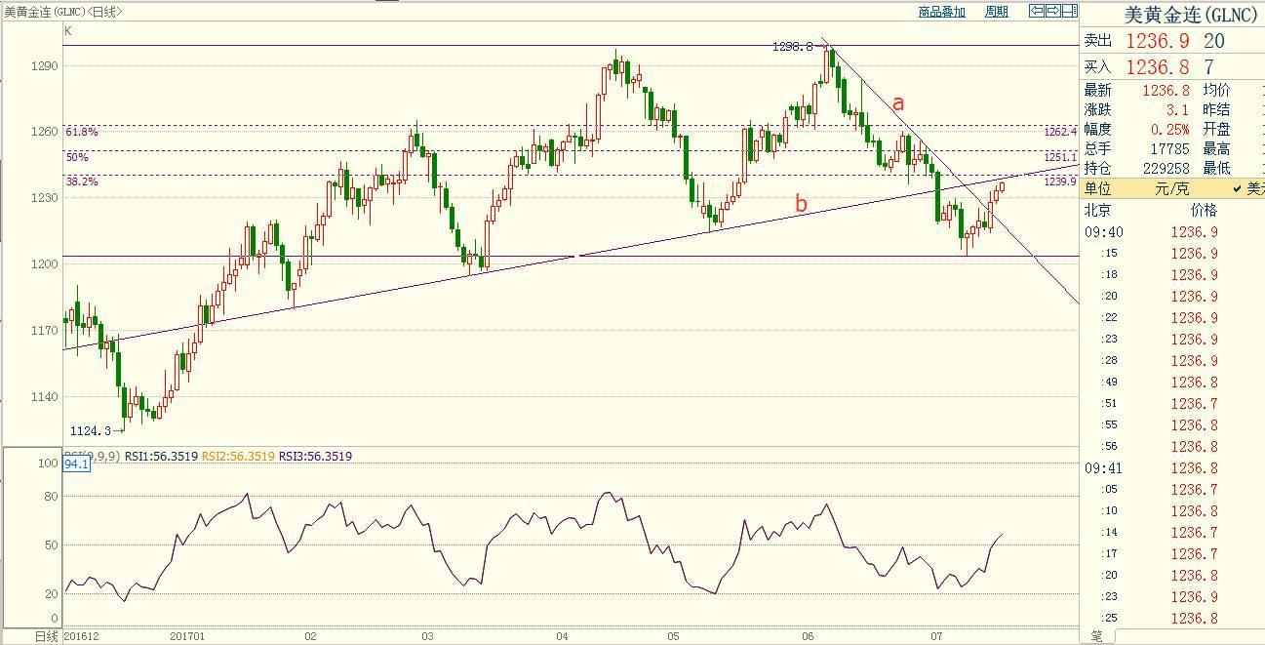Click the 价格 price column header
Image resolution: width=1265 pixels, height=645 pixels.
(x=1204, y=210)
